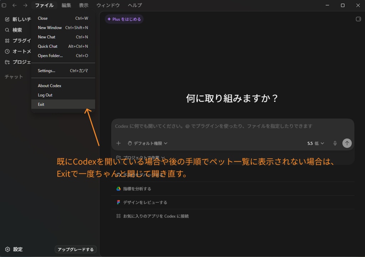
Task: Open the 5.5 低 model dropdown
Action: pos(316,143)
